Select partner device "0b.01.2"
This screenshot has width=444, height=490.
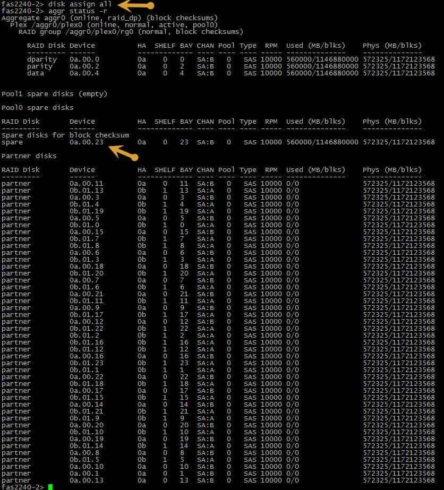tap(84, 336)
